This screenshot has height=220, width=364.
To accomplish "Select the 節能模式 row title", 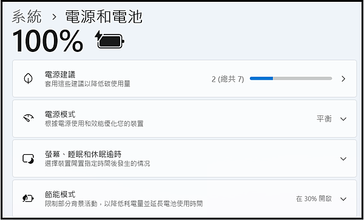I will click(60, 195).
